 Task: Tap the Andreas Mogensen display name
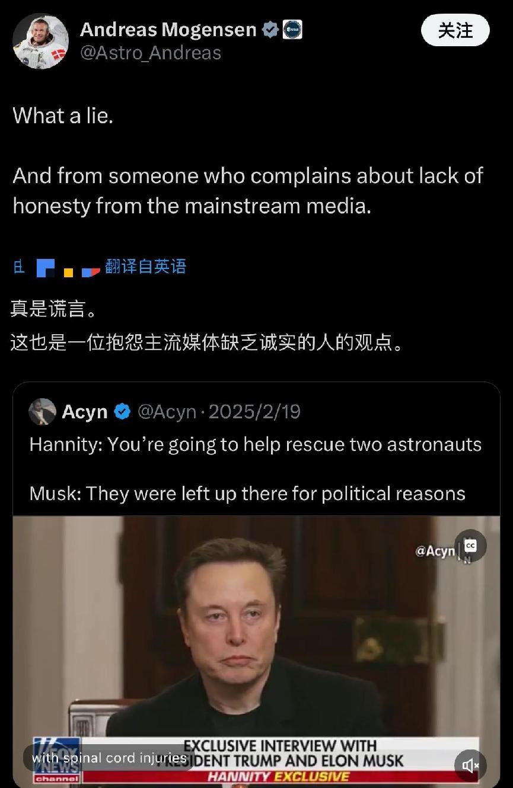click(x=168, y=29)
